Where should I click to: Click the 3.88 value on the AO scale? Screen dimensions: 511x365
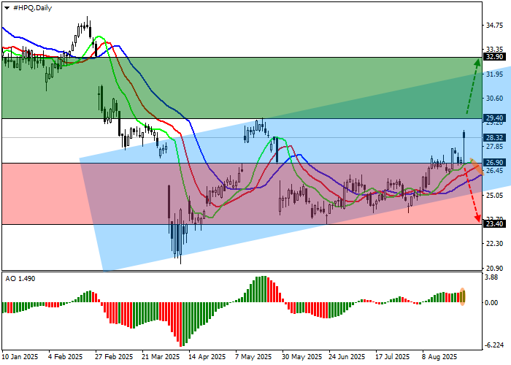coord(491,277)
